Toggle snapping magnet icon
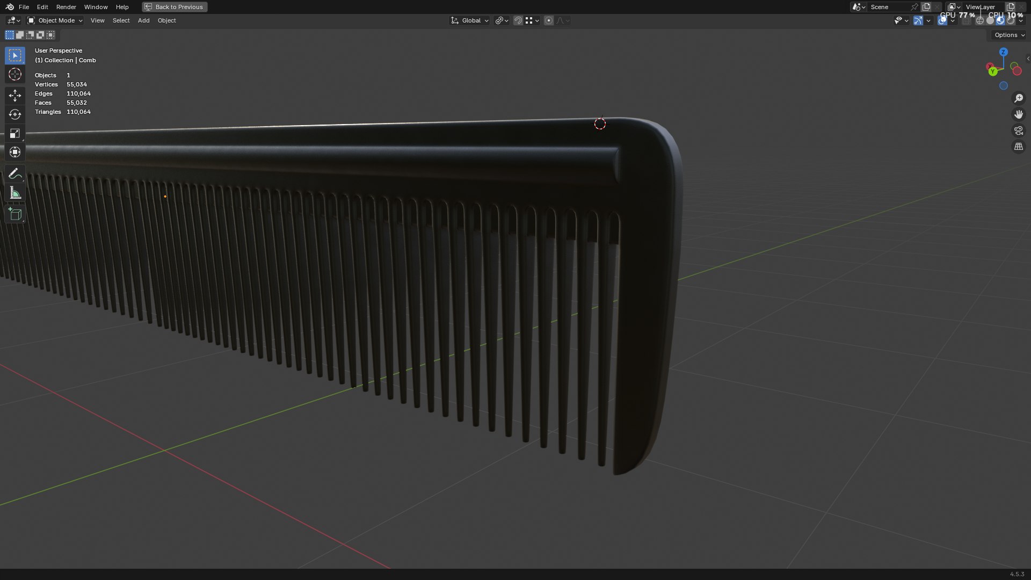 [x=518, y=20]
